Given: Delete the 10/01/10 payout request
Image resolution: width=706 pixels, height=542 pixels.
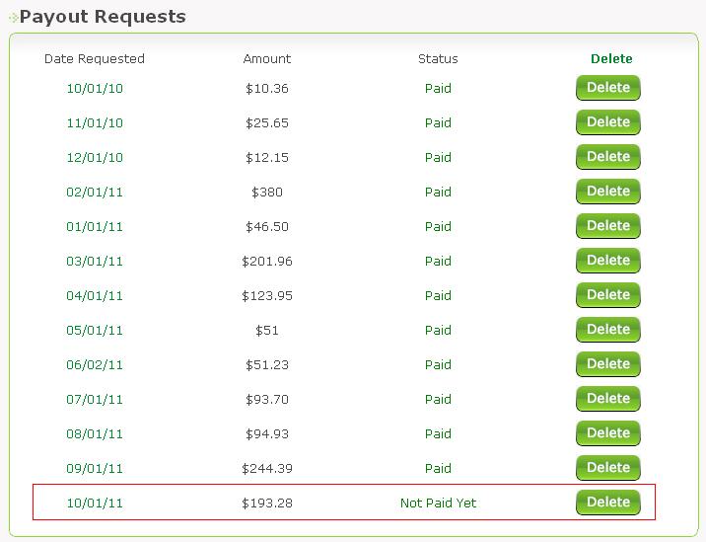Looking at the screenshot, I should 607,88.
